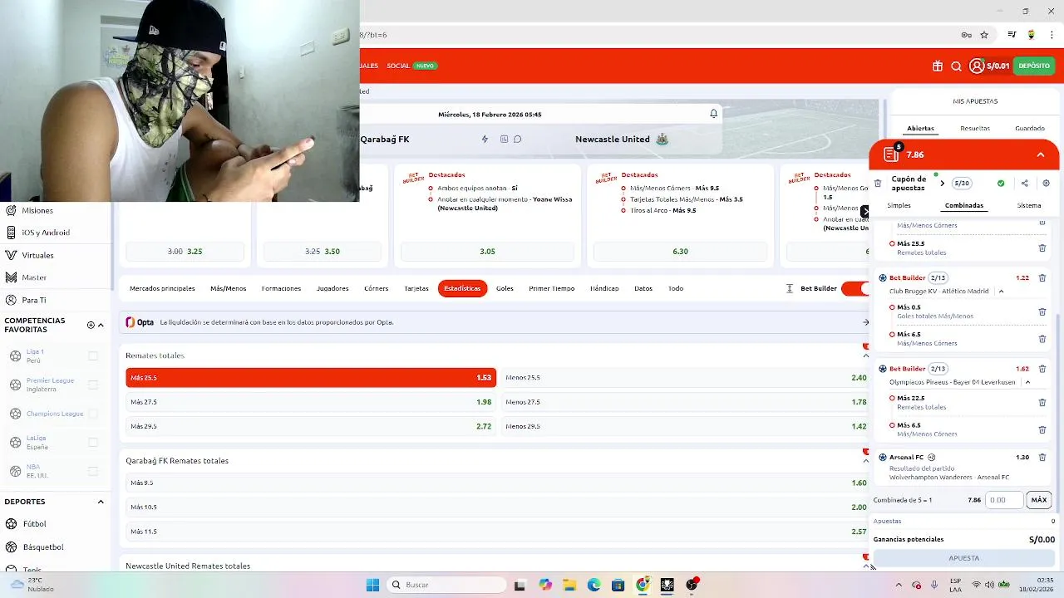
Task: Toggle the green accept-odds check in coupon
Action: point(1001,184)
